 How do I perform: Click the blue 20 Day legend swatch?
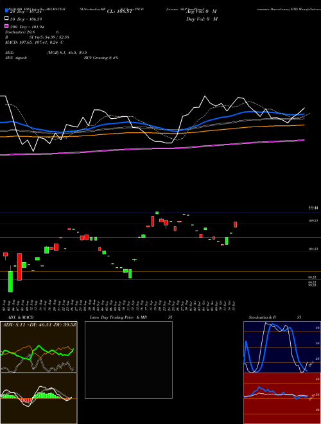6,11
